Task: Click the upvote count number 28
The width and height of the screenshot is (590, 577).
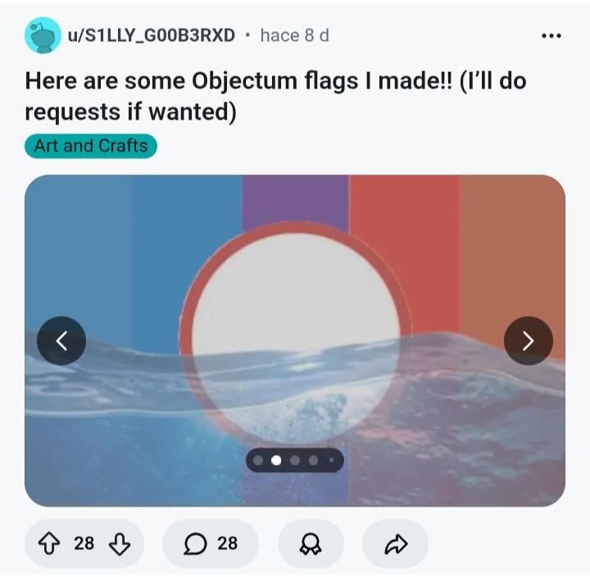Action: click(x=84, y=543)
